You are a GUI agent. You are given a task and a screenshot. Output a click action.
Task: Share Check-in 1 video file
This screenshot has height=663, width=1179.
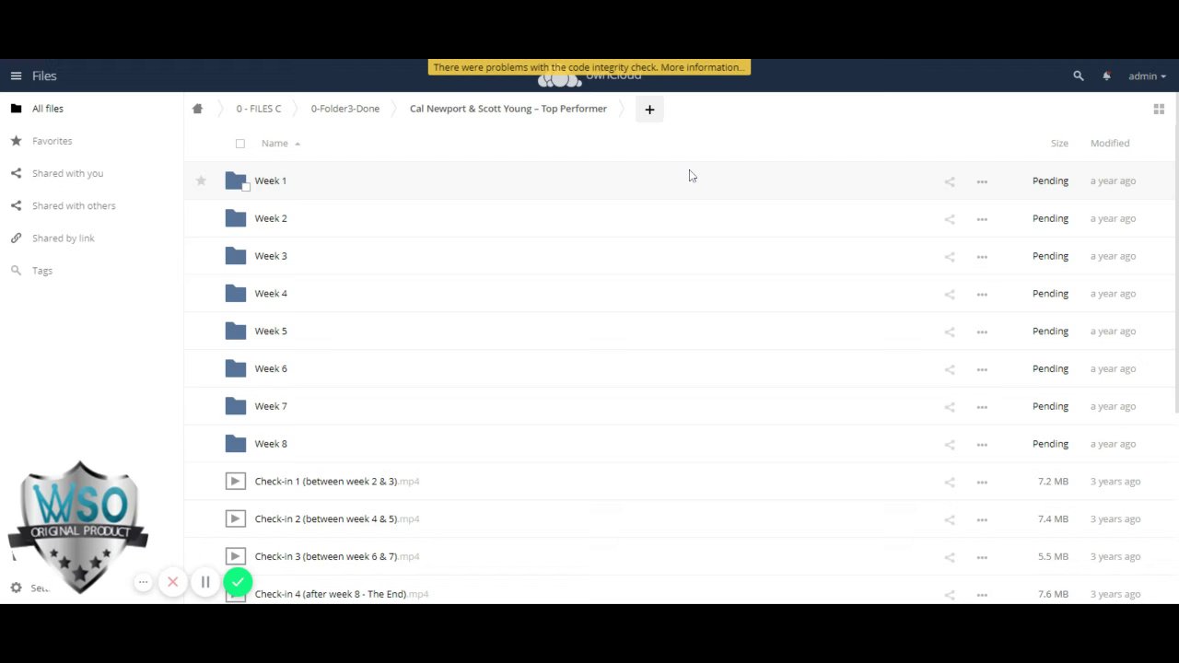[x=950, y=483]
